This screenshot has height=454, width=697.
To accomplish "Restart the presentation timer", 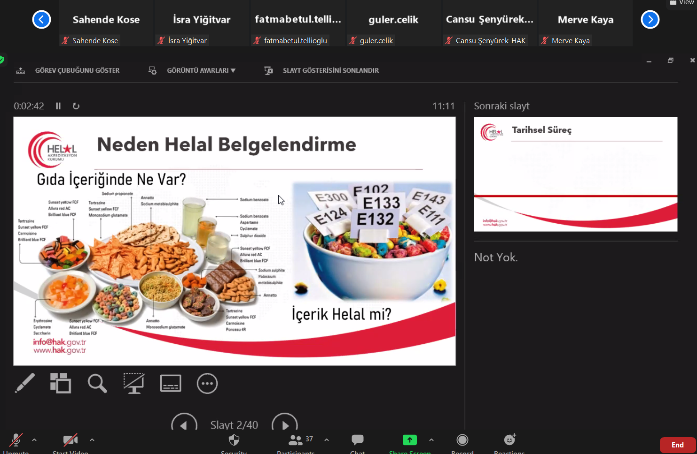I will coord(76,106).
